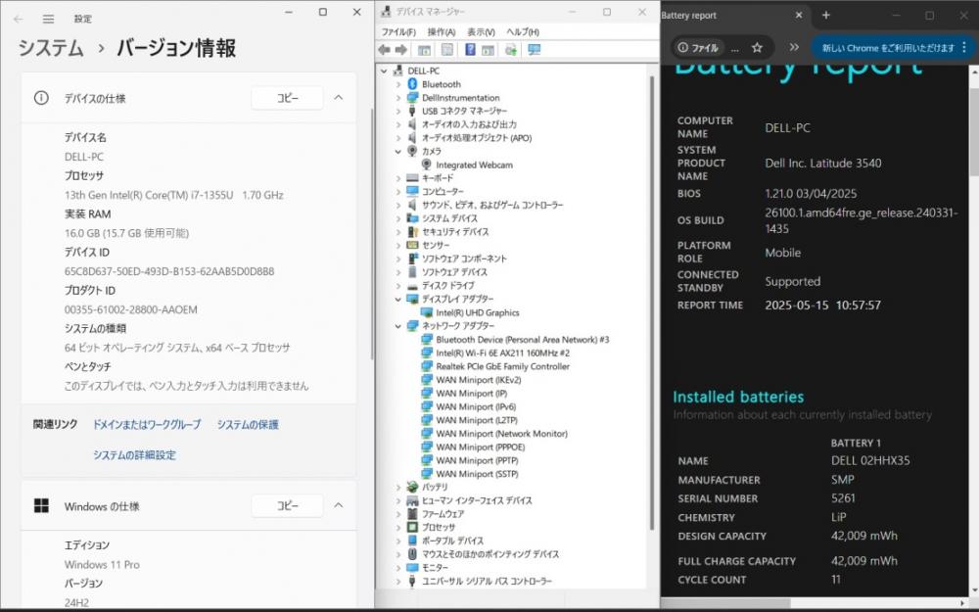Collapse the Windows の仕様 section chevron
Image resolution: width=979 pixels, height=612 pixels.
coord(339,505)
